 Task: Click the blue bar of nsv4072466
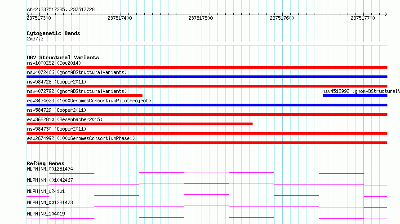pyautogui.click(x=207, y=77)
